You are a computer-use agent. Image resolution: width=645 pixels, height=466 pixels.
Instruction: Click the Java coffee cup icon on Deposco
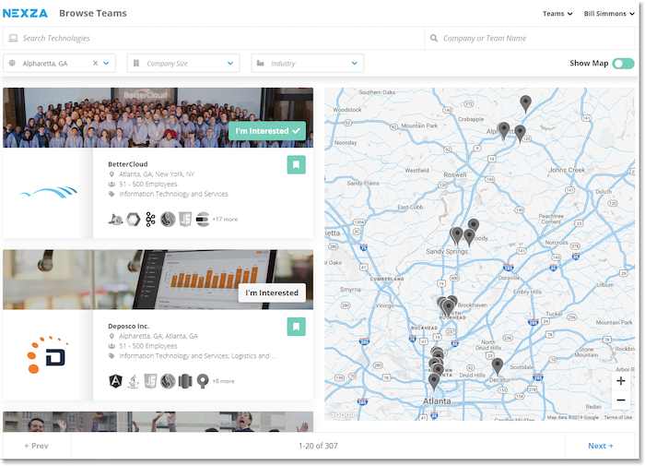pos(133,381)
